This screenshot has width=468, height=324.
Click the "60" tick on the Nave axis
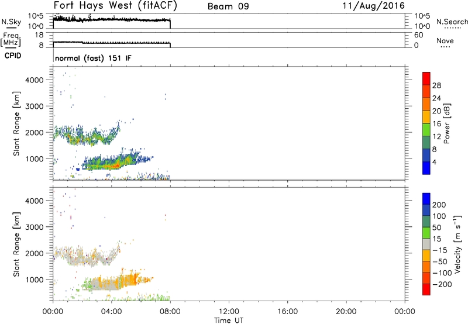point(419,35)
